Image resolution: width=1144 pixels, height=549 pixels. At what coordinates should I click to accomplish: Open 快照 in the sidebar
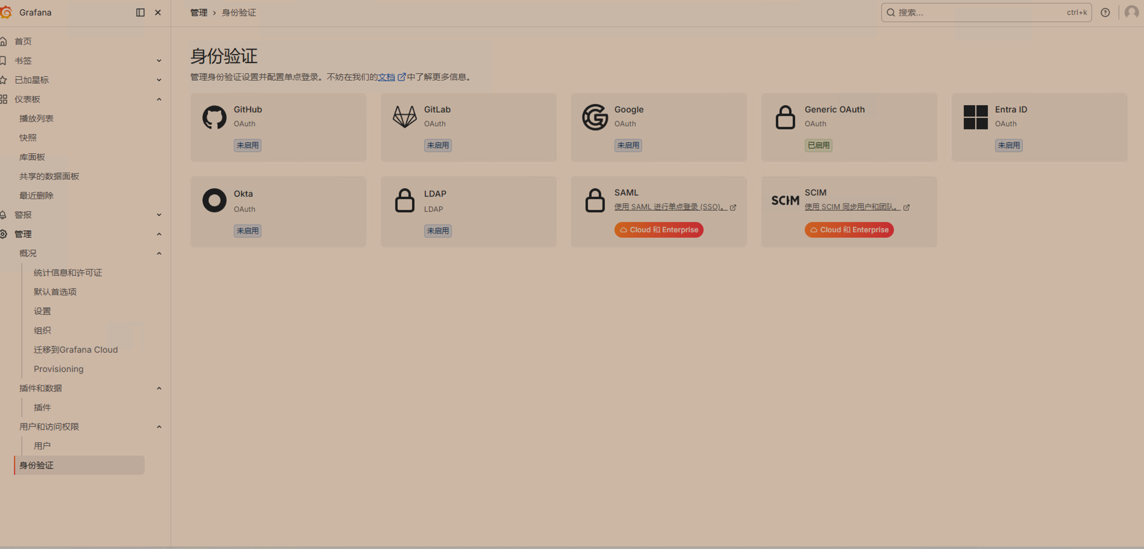tap(28, 138)
